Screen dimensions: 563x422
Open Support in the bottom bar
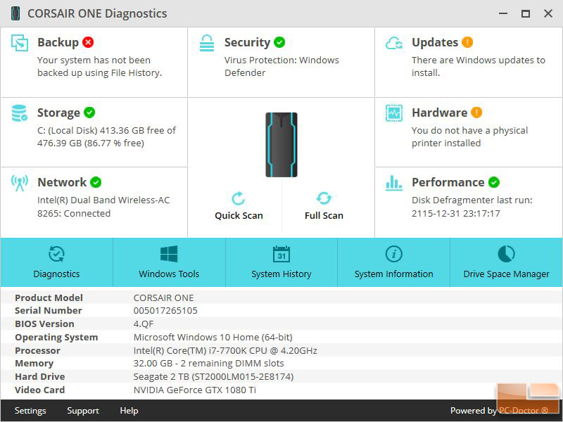tap(83, 411)
